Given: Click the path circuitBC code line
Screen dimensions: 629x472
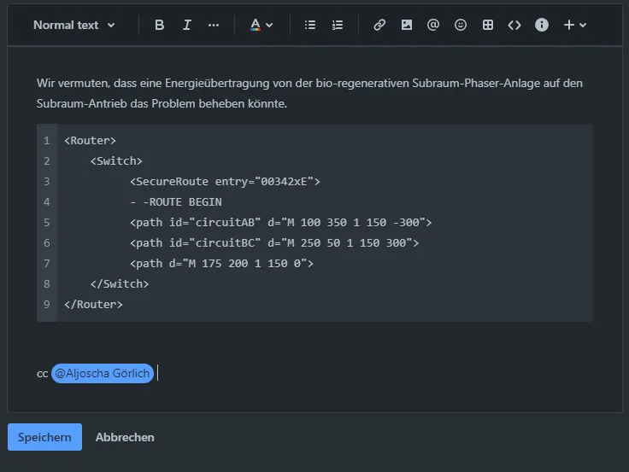Looking at the screenshot, I should (274, 242).
